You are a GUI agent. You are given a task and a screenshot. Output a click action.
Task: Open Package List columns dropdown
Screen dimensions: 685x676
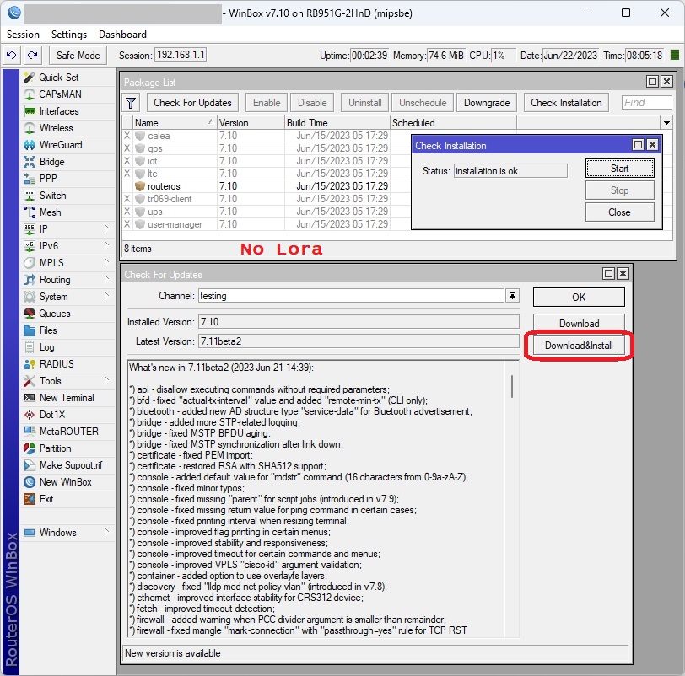tap(666, 122)
